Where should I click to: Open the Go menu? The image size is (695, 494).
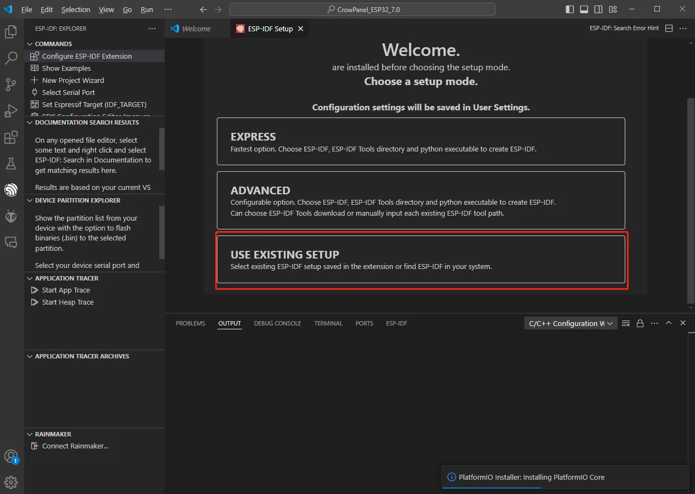coord(127,9)
